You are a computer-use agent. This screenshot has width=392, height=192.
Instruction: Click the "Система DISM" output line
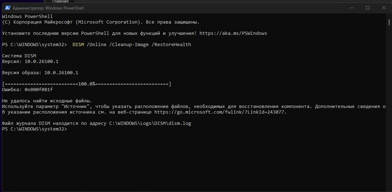coord(19,56)
